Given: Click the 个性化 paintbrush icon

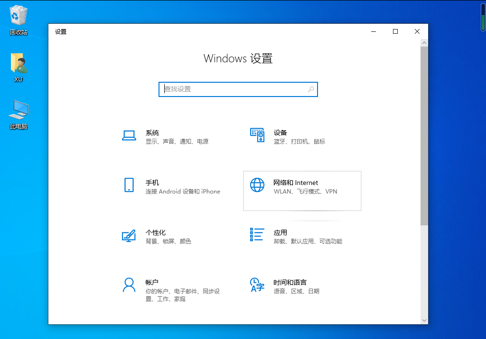Looking at the screenshot, I should (x=129, y=236).
